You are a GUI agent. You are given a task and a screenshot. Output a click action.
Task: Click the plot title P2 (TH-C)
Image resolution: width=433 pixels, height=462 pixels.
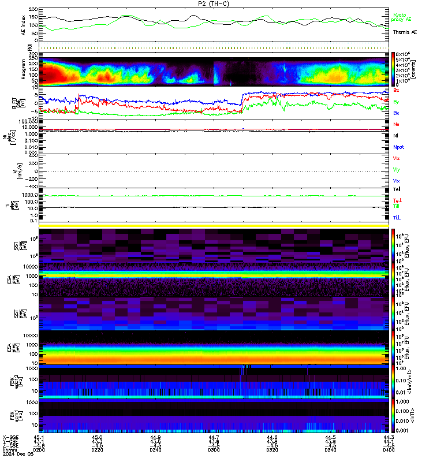[x=213, y=3]
